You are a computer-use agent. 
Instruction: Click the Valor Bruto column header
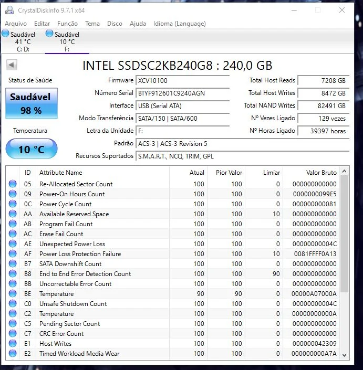pos(312,173)
